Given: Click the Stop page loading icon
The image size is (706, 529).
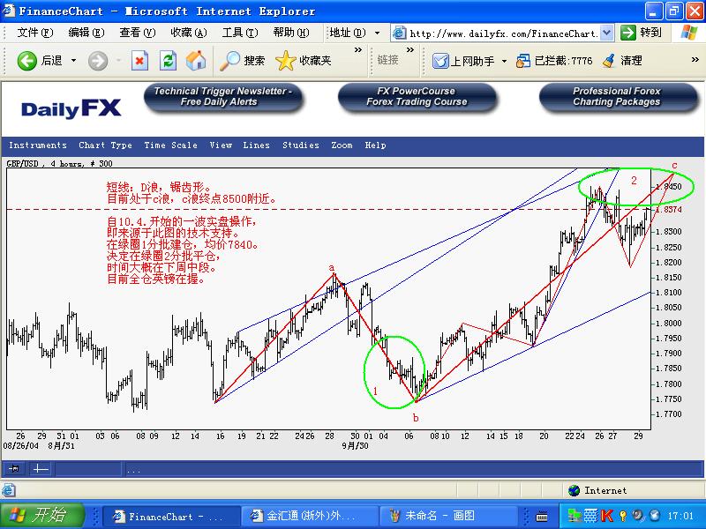Looking at the screenshot, I should click(x=139, y=61).
